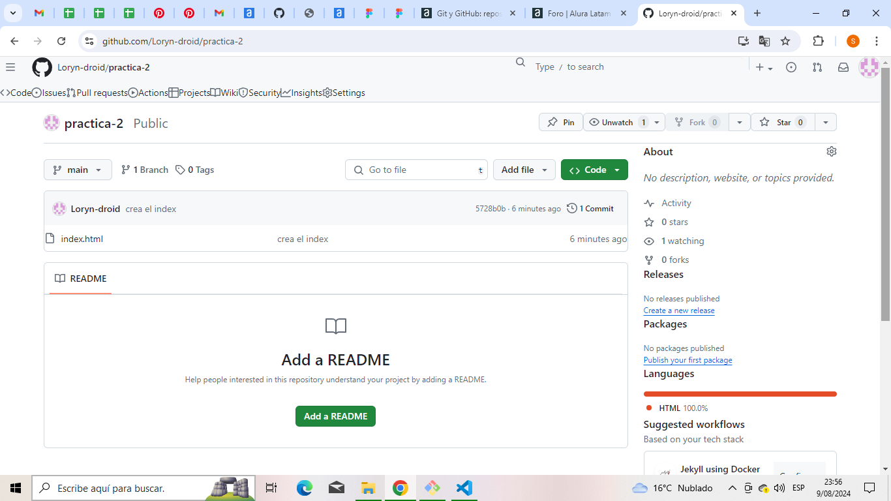Click the page vertical scrollbar
Viewport: 891px width, 501px height.
886,193
